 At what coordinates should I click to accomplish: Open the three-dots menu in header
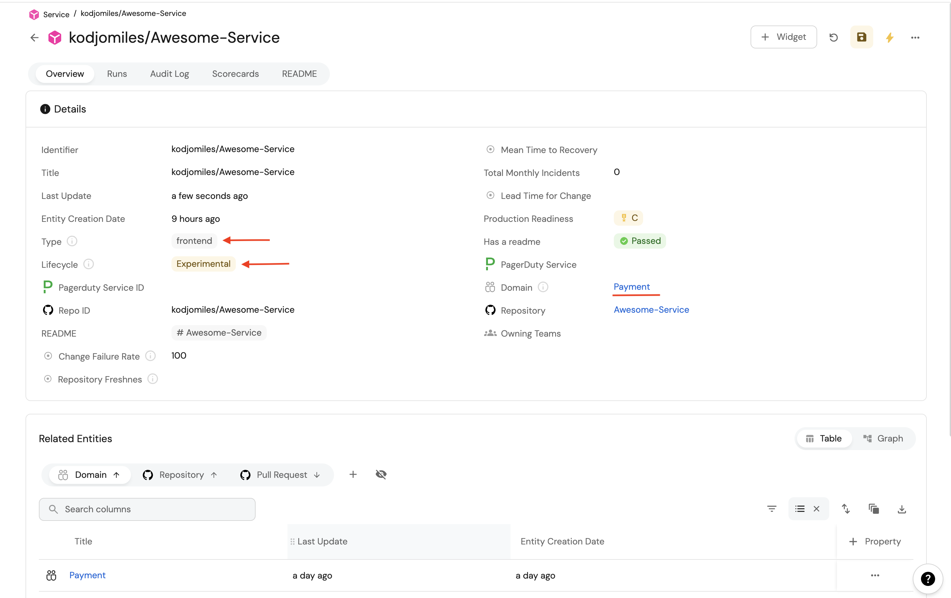click(x=915, y=38)
